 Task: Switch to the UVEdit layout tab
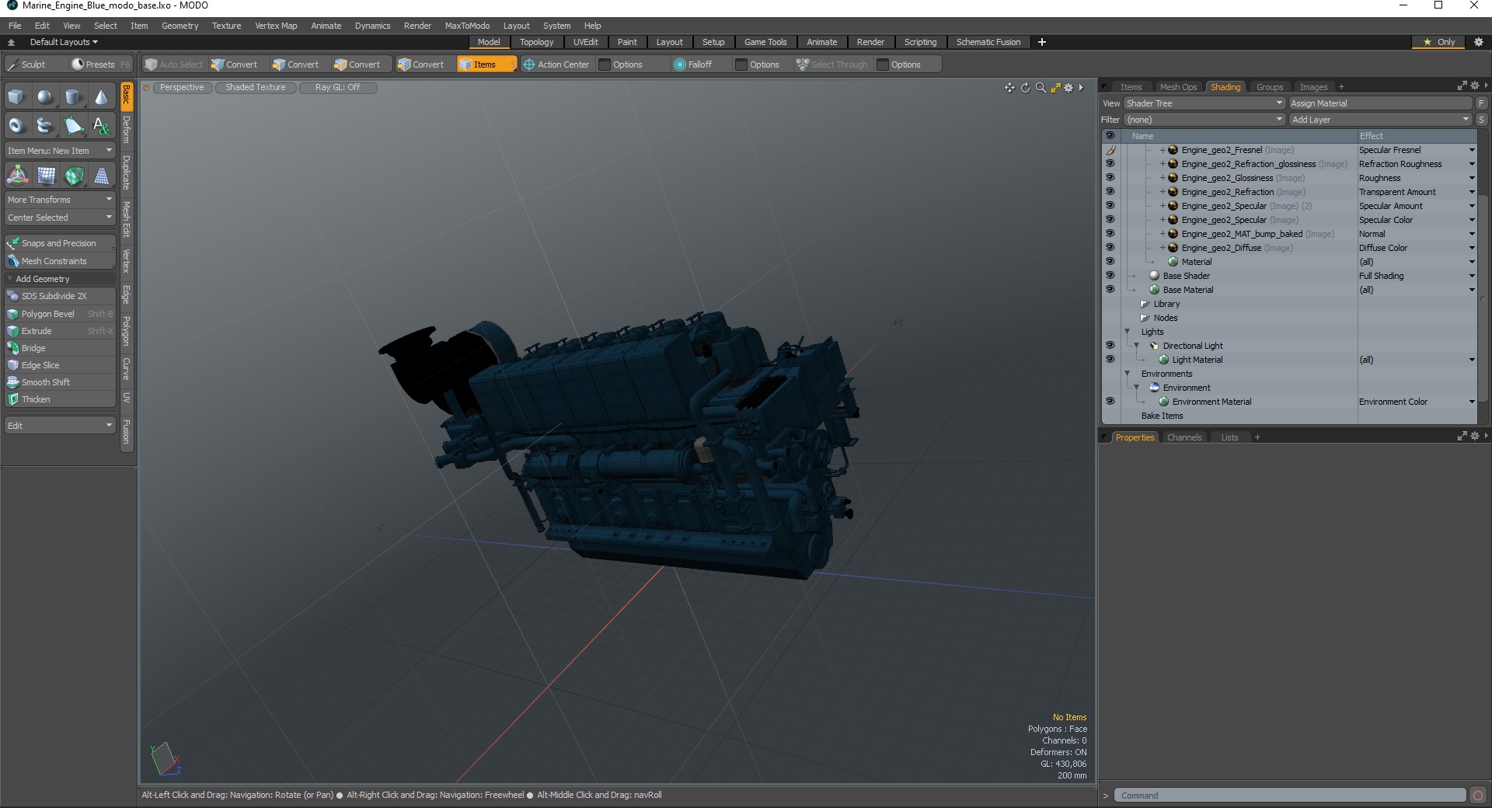(585, 42)
